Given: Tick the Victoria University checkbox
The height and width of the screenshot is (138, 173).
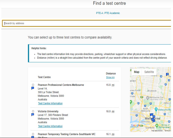Looking at the screenshot, I should pyautogui.click(x=33, y=111).
